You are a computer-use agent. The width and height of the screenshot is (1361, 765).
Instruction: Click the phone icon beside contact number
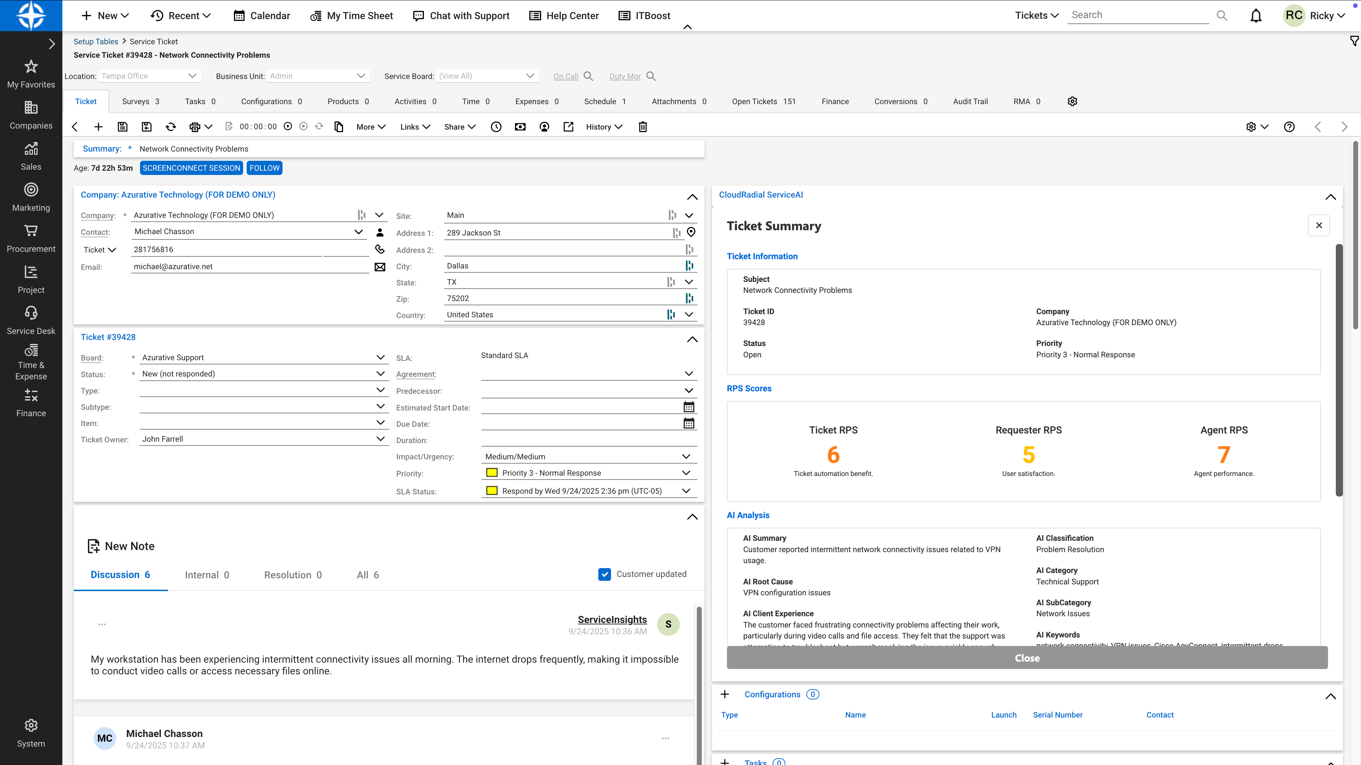380,249
